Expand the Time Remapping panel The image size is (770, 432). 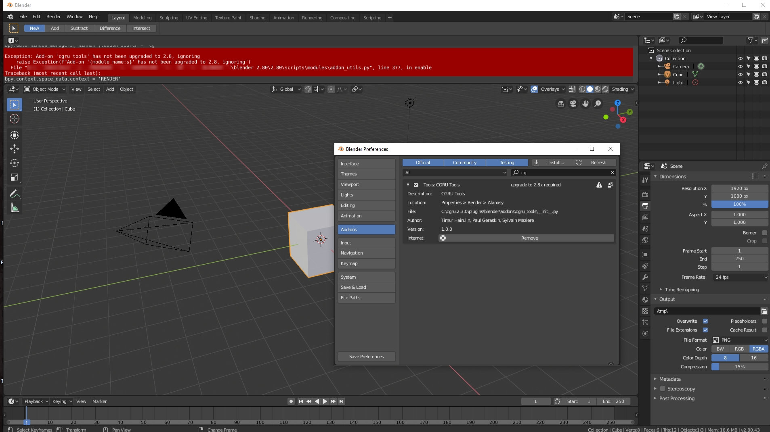pyautogui.click(x=682, y=290)
